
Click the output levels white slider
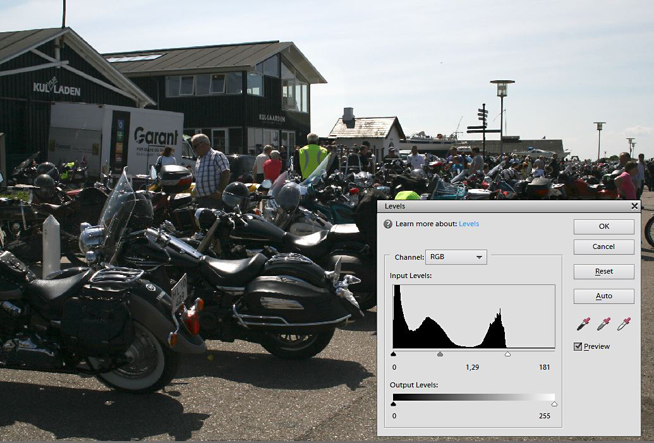[554, 404]
